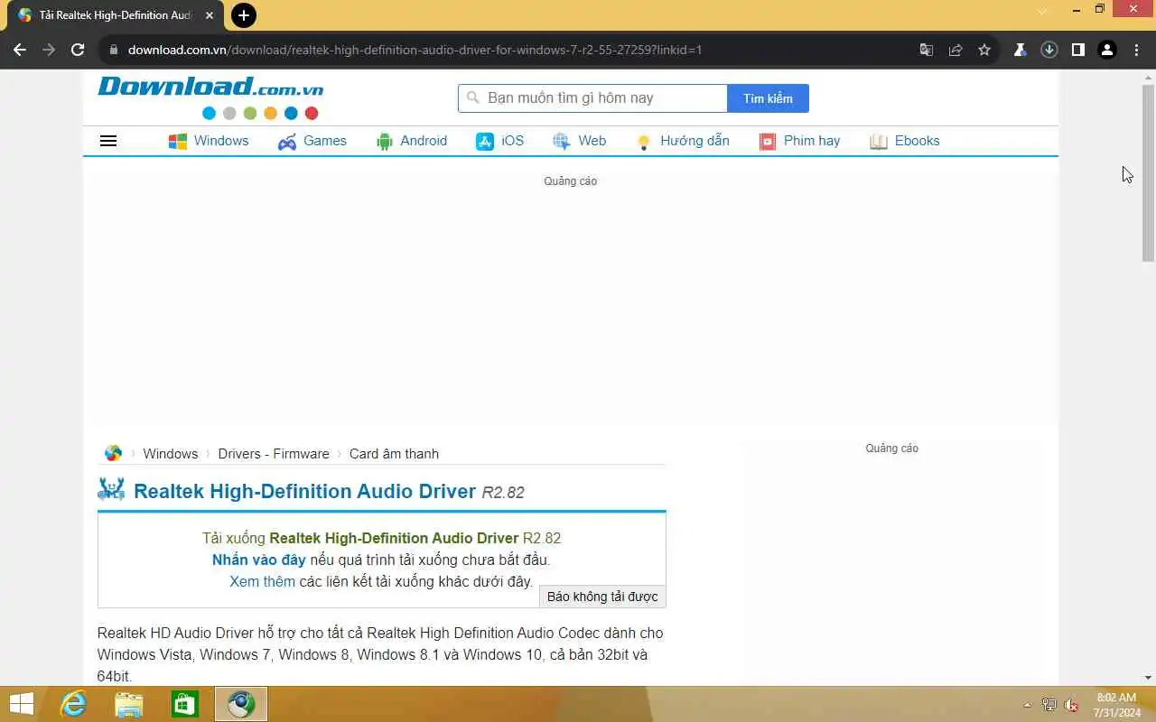
Task: Click the padlock site info icon
Action: coord(113,50)
